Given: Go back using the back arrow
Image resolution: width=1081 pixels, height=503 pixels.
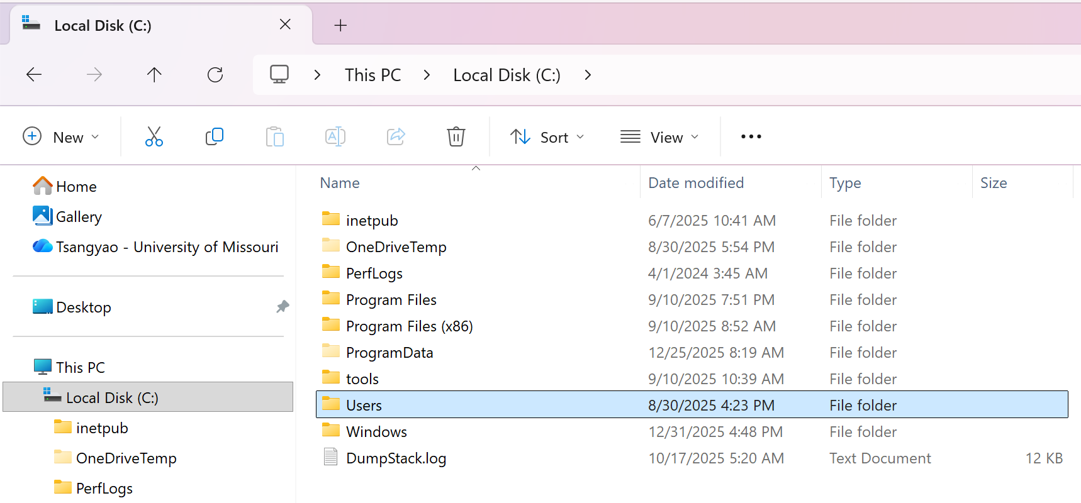Looking at the screenshot, I should click(x=34, y=75).
